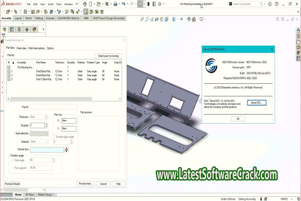The image size is (301, 201).
Task: Click the Print icon
Action: click(x=115, y=4)
